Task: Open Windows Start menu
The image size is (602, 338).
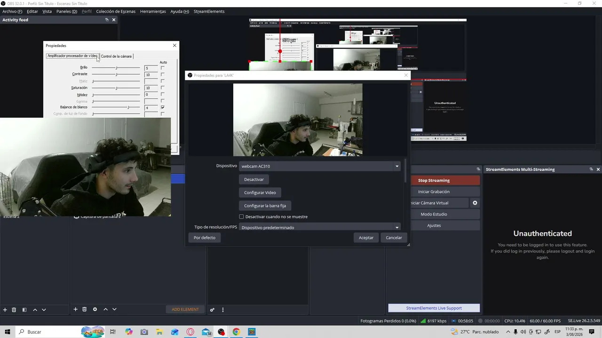Action: pyautogui.click(x=8, y=332)
